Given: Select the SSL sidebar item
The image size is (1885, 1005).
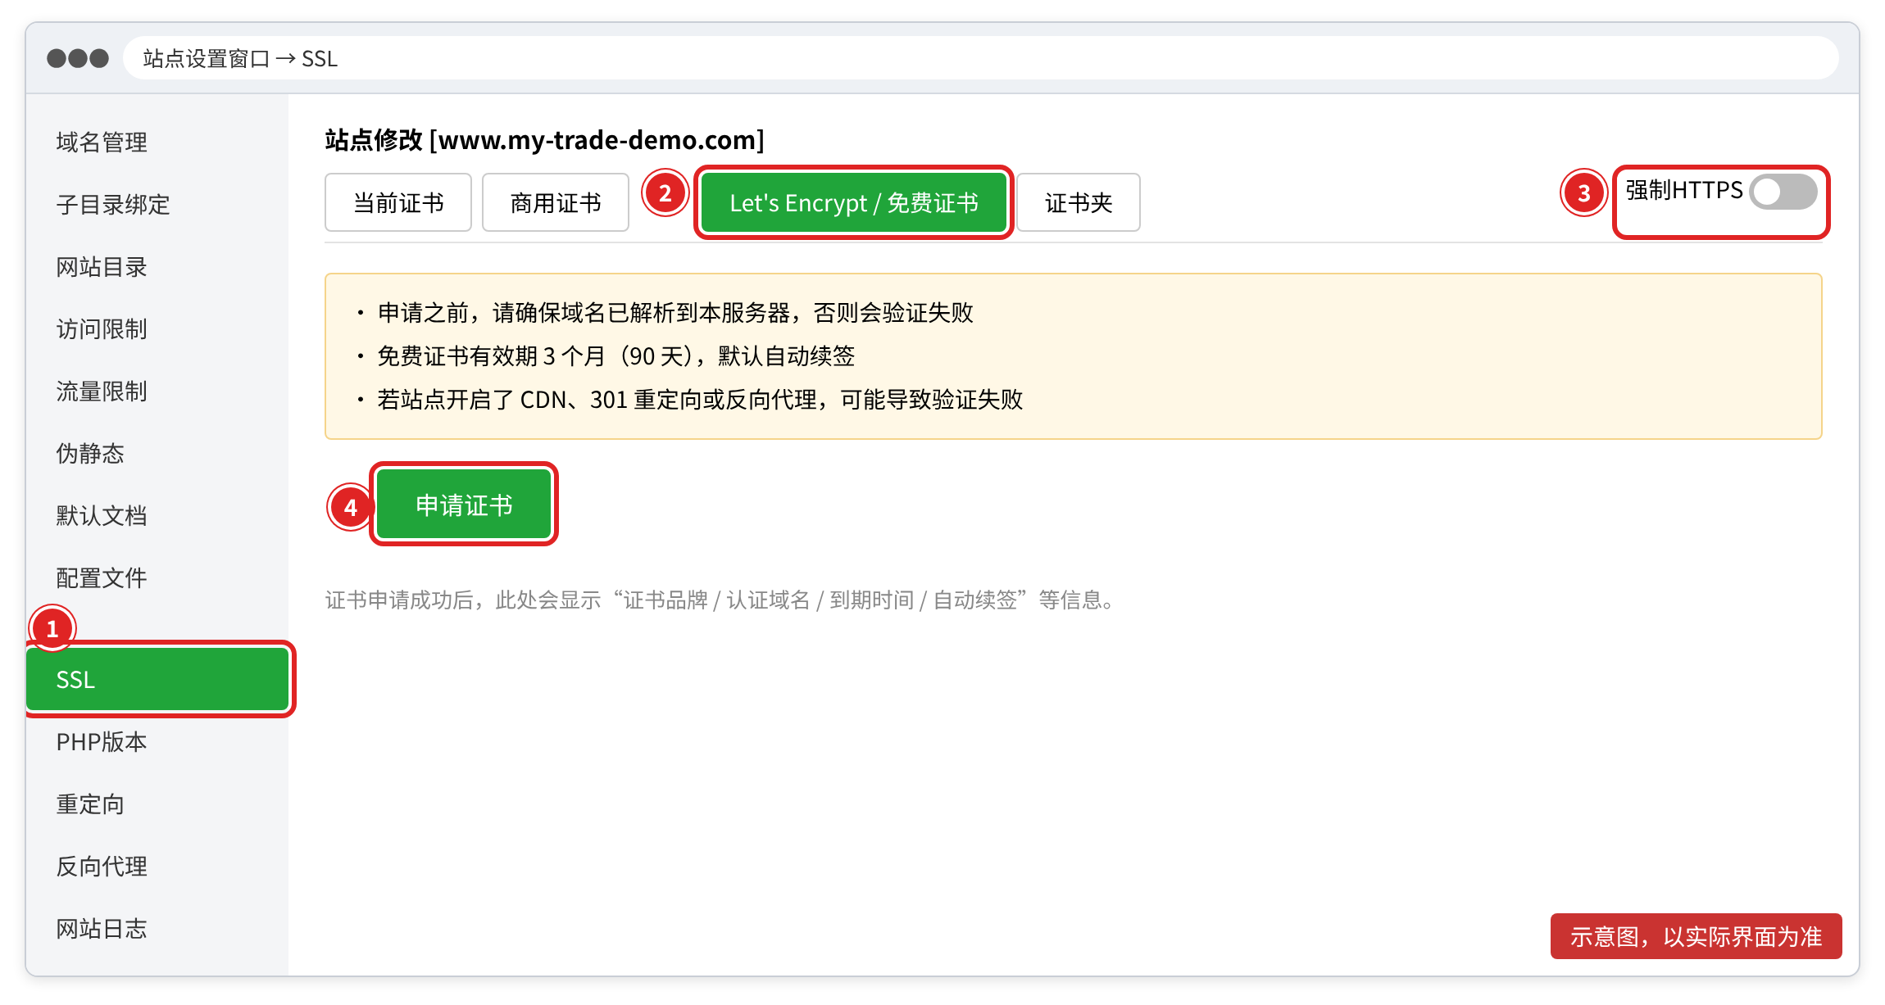Looking at the screenshot, I should pos(157,680).
